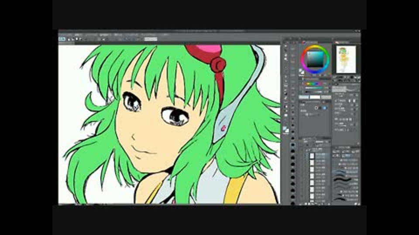Select the highlighted brush preset in sub tool list
This screenshot has height=235, width=419.
click(x=346, y=172)
